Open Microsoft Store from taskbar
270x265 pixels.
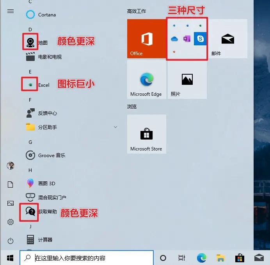(x=240, y=258)
